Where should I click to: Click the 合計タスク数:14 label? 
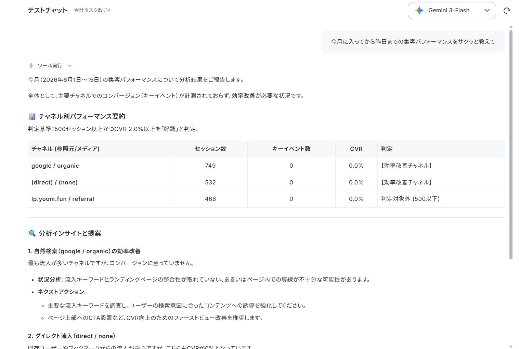coord(92,10)
